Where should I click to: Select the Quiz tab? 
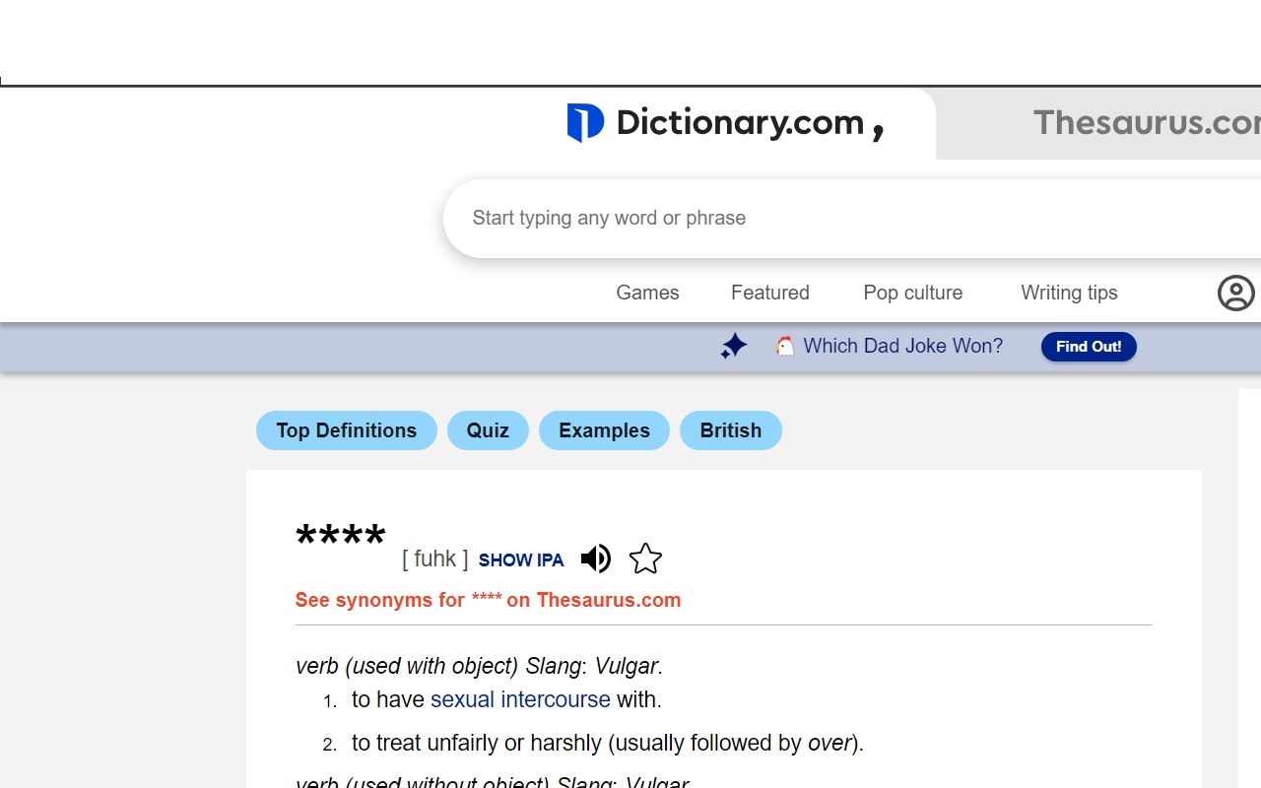[488, 430]
